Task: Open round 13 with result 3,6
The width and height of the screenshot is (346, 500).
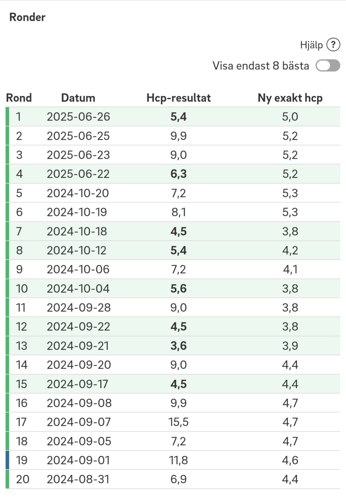Action: pyautogui.click(x=173, y=346)
